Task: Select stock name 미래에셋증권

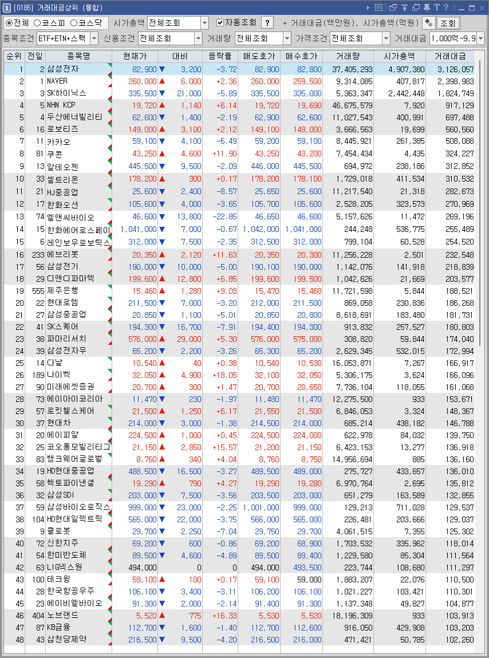Action: click(x=70, y=387)
